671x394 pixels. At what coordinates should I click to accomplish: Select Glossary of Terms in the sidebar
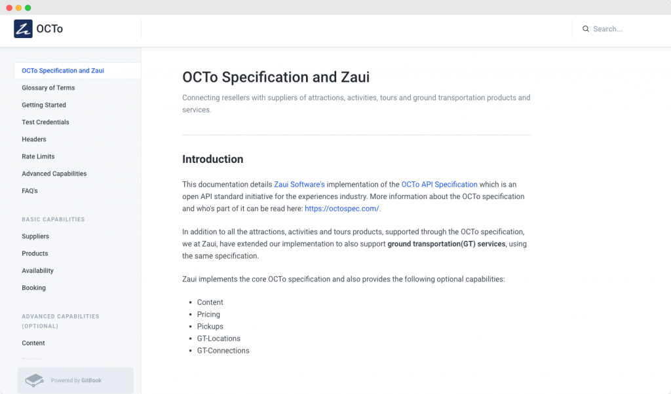[x=49, y=88]
